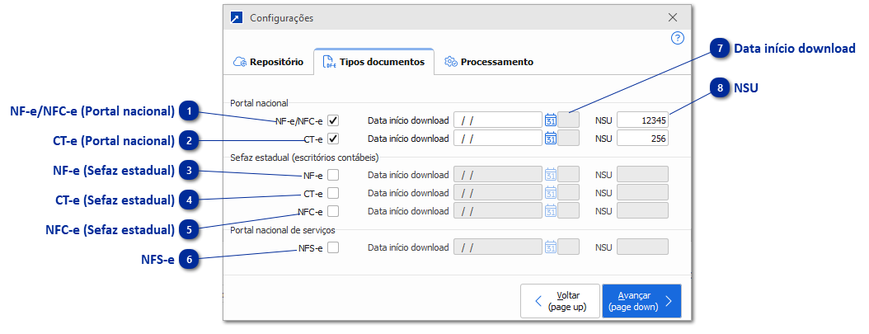869x334 pixels.
Task: Click the 'Configurações' window title text
Action: (281, 17)
